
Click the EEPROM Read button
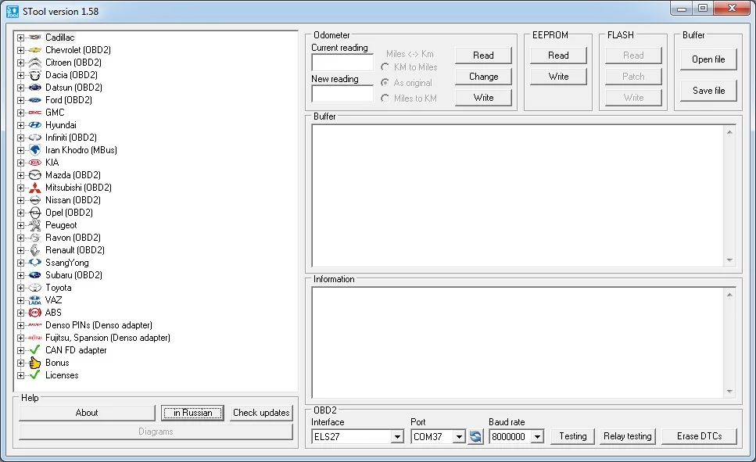[x=558, y=55]
